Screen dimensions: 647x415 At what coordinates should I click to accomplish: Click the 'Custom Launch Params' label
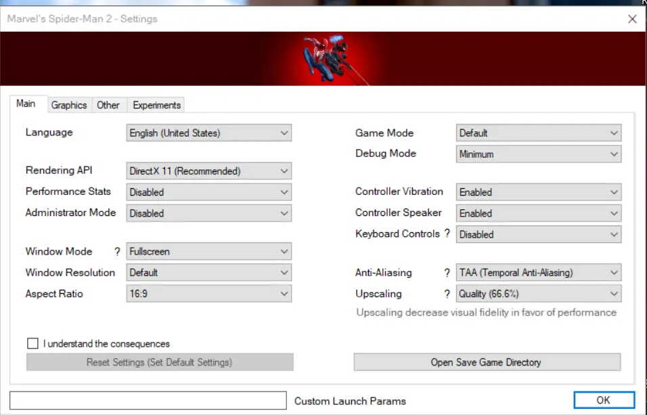pos(350,401)
